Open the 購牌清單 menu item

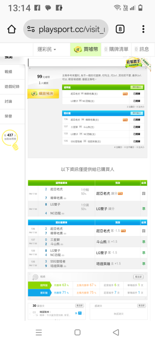(x=116, y=49)
